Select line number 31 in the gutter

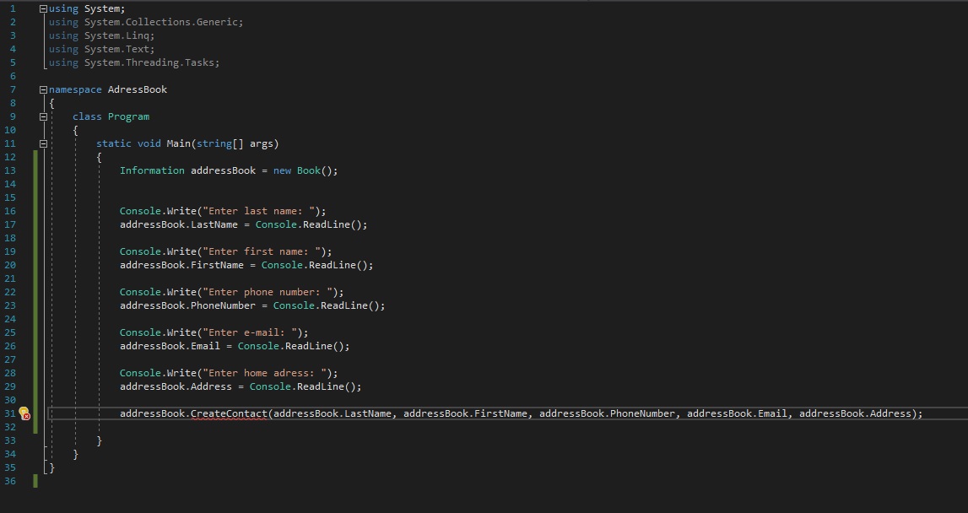(10, 413)
